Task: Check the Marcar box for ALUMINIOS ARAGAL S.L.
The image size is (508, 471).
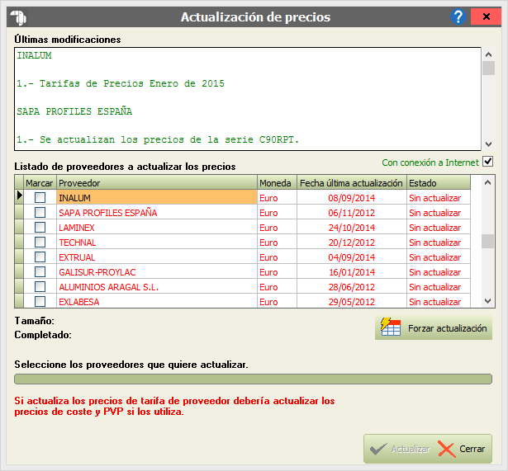Action: pyautogui.click(x=40, y=287)
